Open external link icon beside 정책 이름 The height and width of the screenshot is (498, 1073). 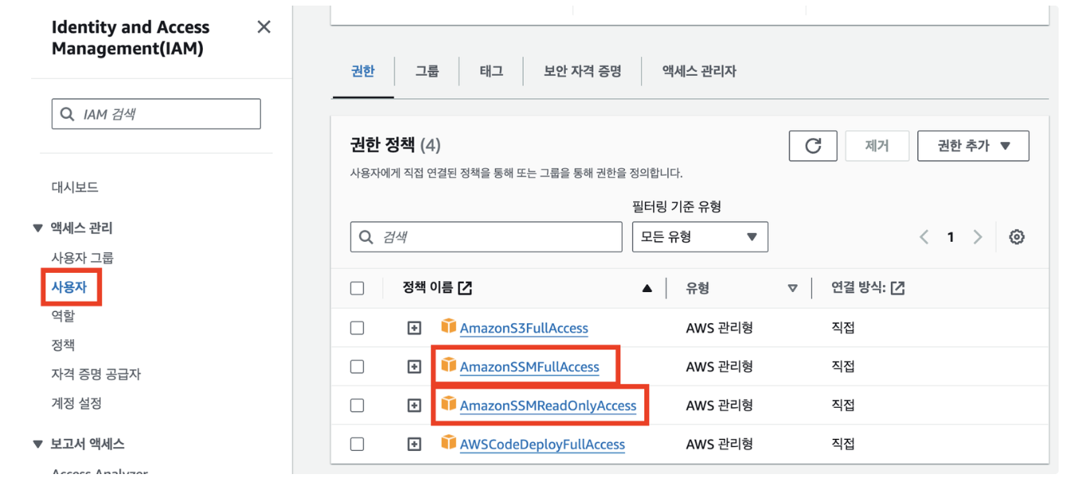point(465,288)
